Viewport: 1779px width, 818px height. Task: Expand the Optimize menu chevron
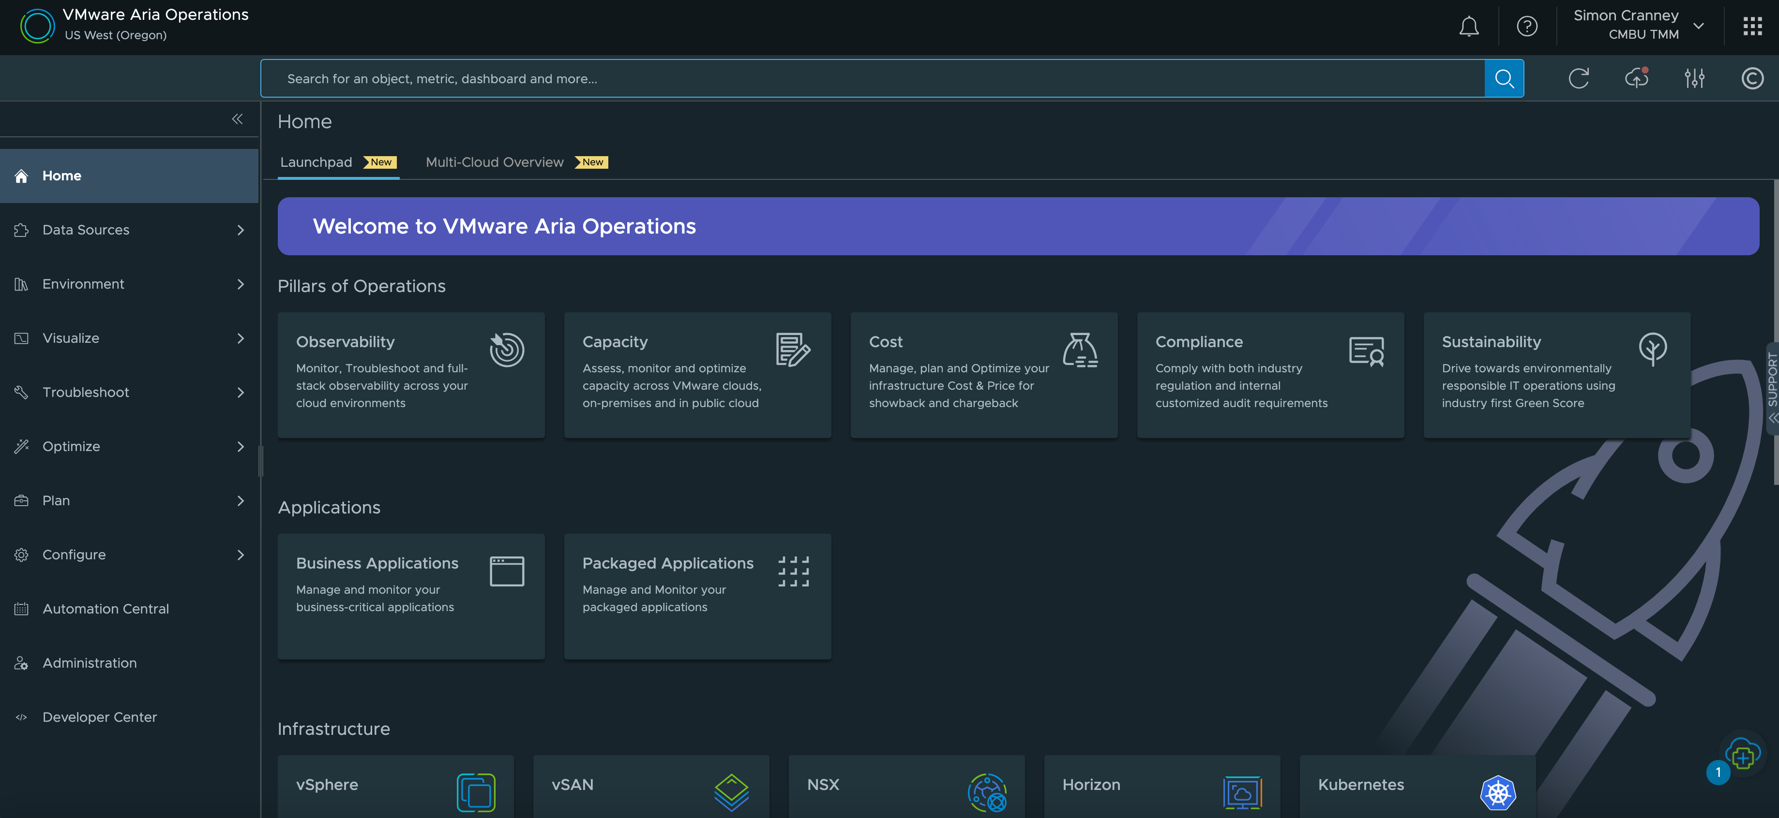pos(241,446)
